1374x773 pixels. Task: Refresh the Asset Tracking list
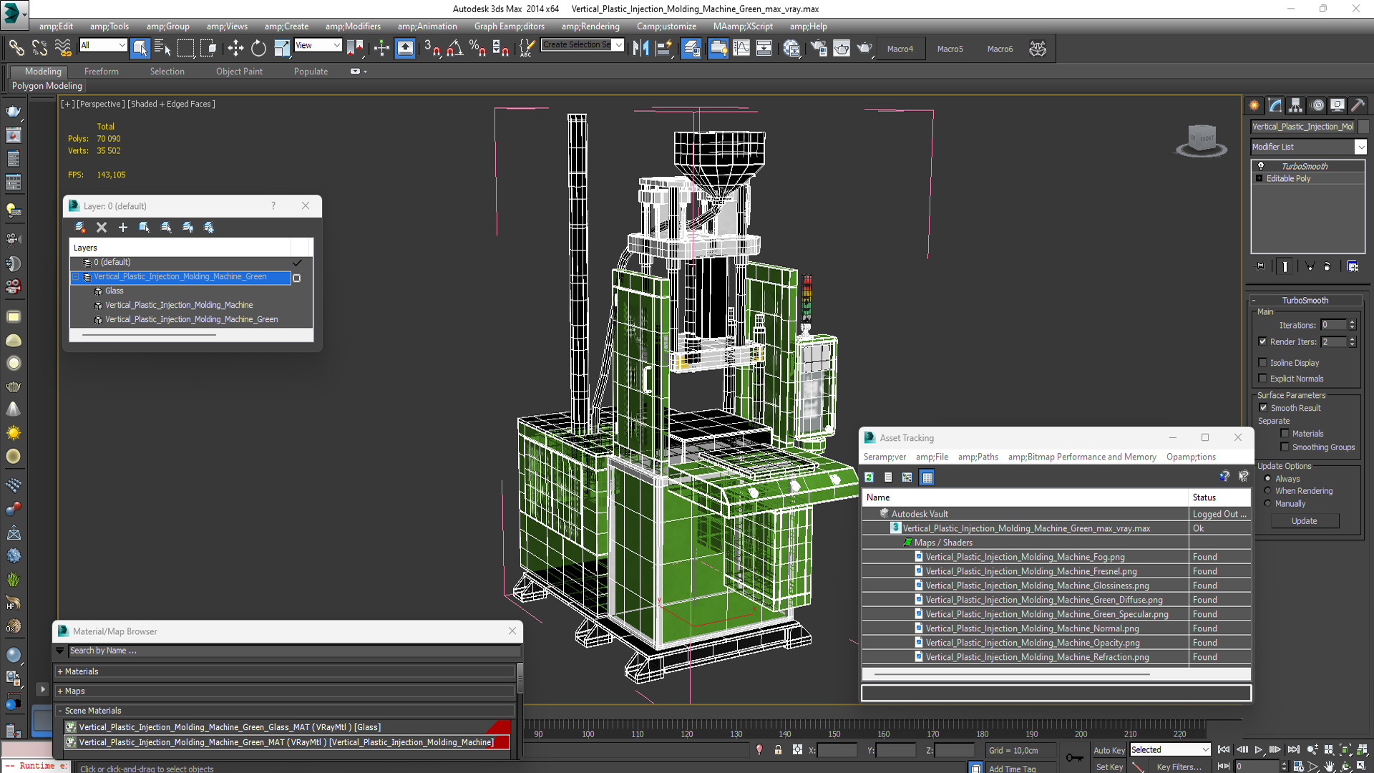869,477
